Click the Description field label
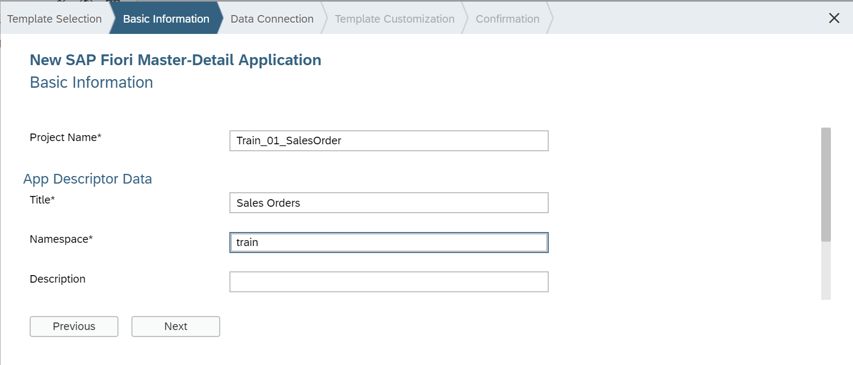The width and height of the screenshot is (853, 365). point(58,279)
